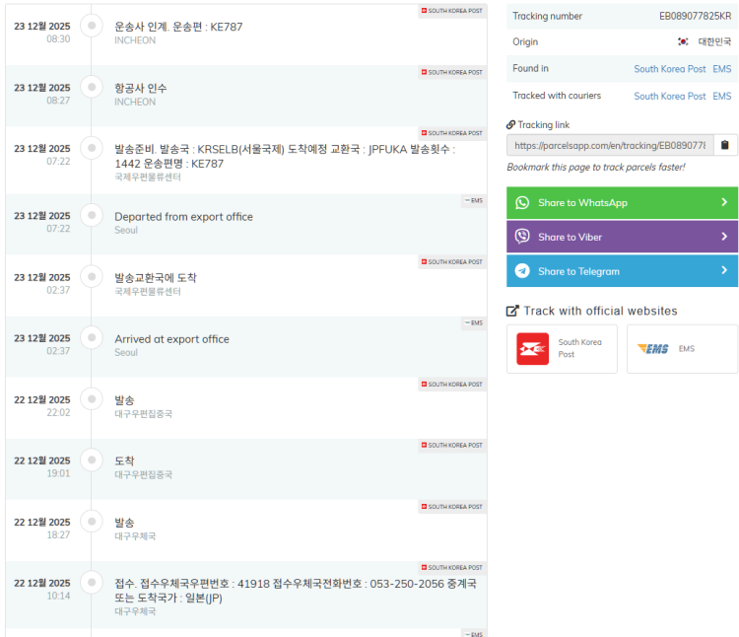Click the external link icon beside Track with official websites
Image resolution: width=739 pixels, height=637 pixels.
pos(512,311)
